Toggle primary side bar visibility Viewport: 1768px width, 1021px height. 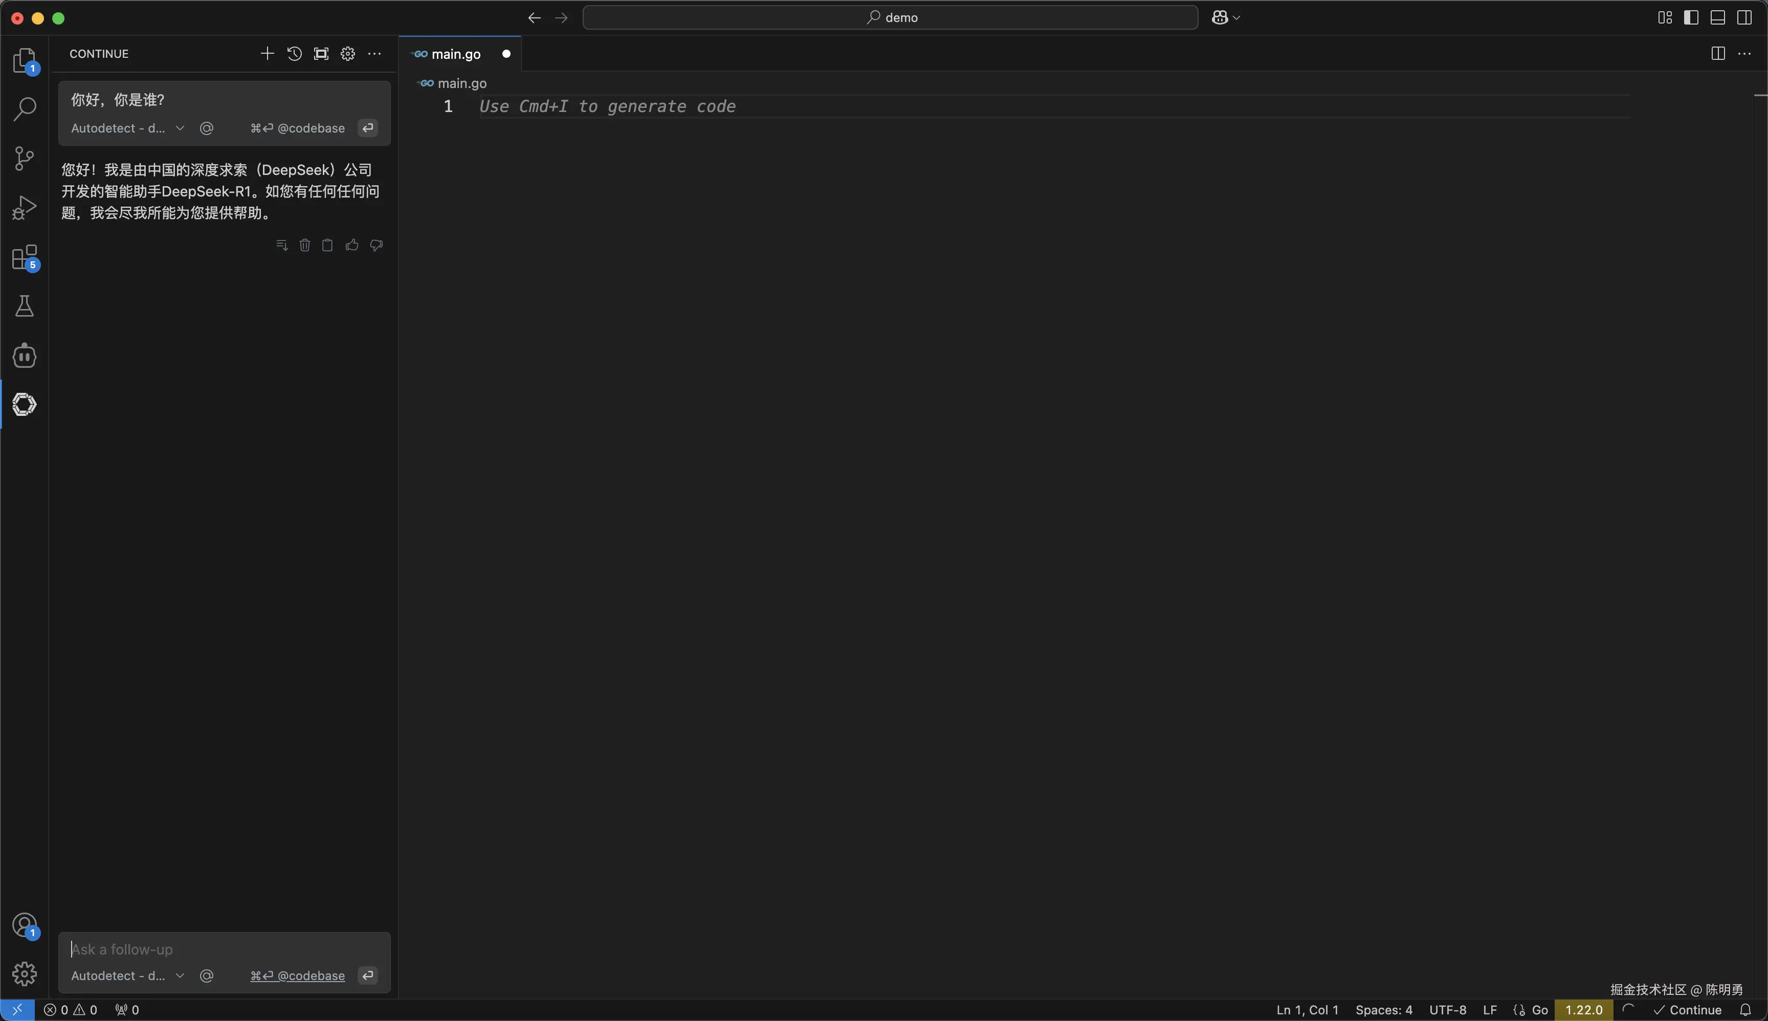click(x=1691, y=17)
